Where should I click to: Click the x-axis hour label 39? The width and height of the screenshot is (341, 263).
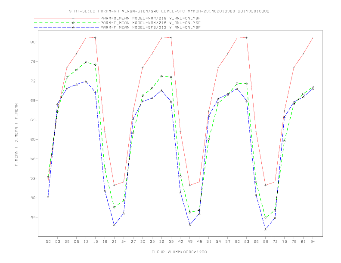pyautogui.click(x=171, y=242)
